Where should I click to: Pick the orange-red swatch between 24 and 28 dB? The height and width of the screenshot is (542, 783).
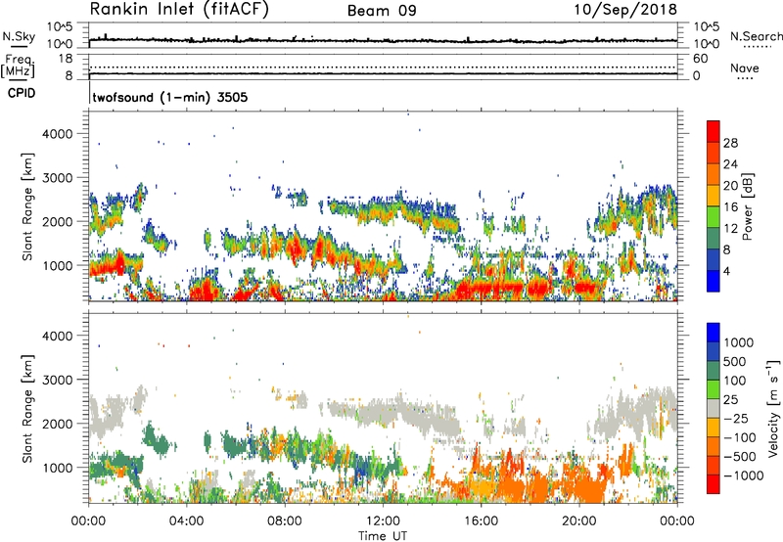click(x=714, y=153)
